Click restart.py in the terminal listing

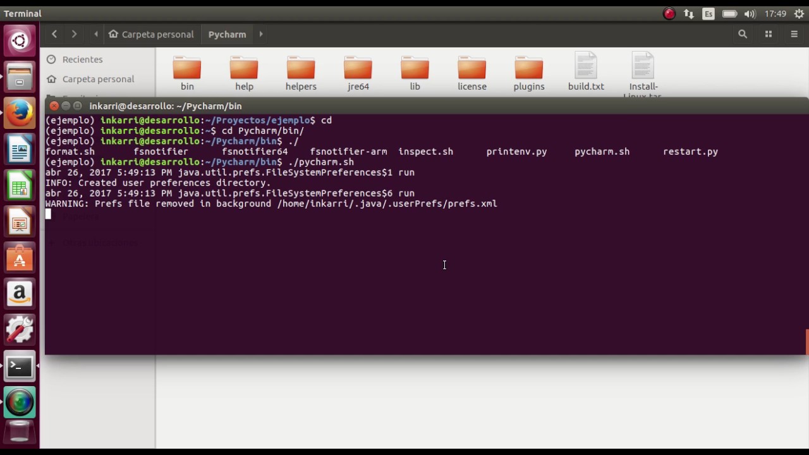point(690,152)
